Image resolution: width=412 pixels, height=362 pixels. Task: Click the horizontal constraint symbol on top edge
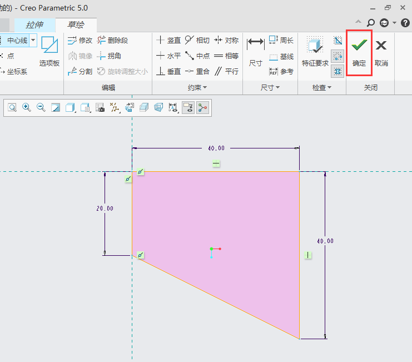click(216, 163)
